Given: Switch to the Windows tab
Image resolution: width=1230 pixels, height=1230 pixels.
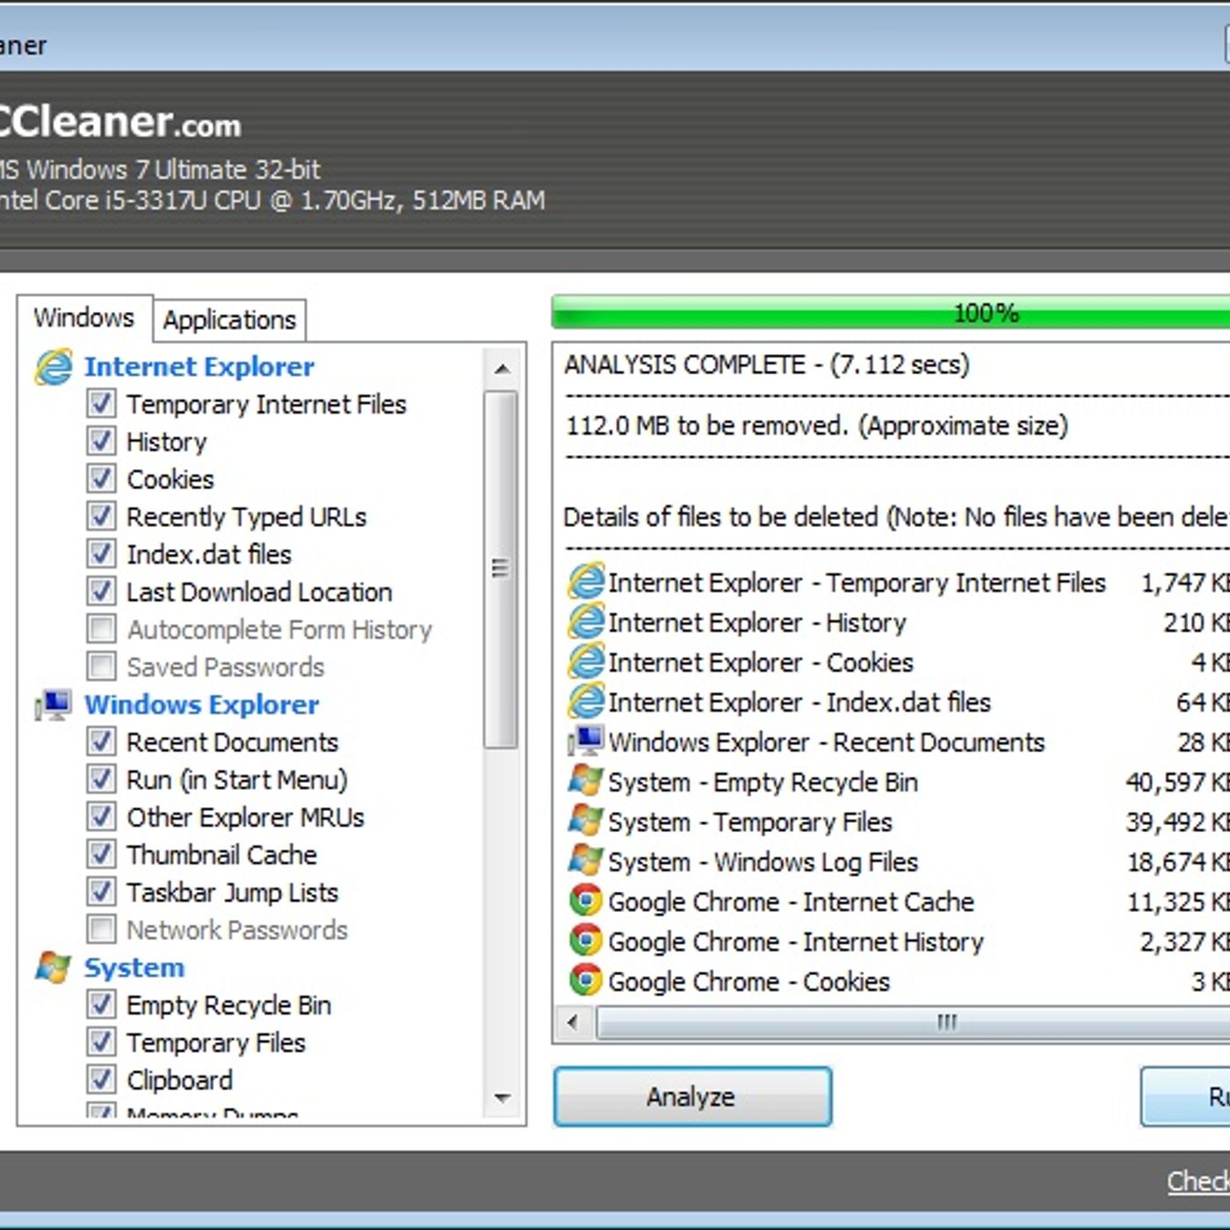Looking at the screenshot, I should tap(84, 317).
